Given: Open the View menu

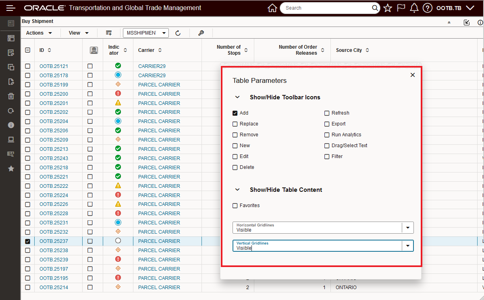Looking at the screenshot, I should (79, 33).
